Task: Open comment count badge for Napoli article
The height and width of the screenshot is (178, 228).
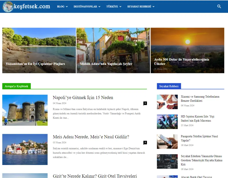Action: [x=145, y=103]
